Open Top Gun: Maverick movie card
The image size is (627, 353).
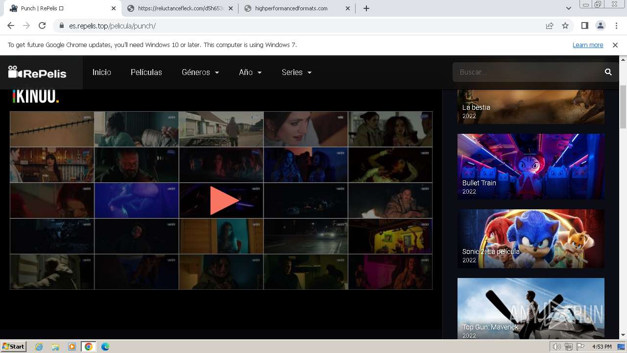click(531, 308)
